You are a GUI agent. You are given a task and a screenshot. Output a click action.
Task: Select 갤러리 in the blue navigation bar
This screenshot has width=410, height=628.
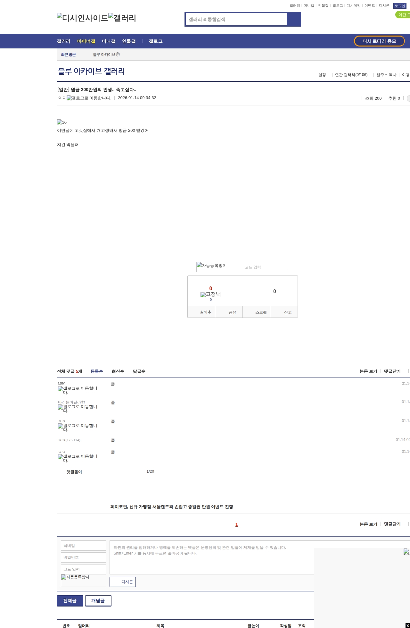[64, 41]
